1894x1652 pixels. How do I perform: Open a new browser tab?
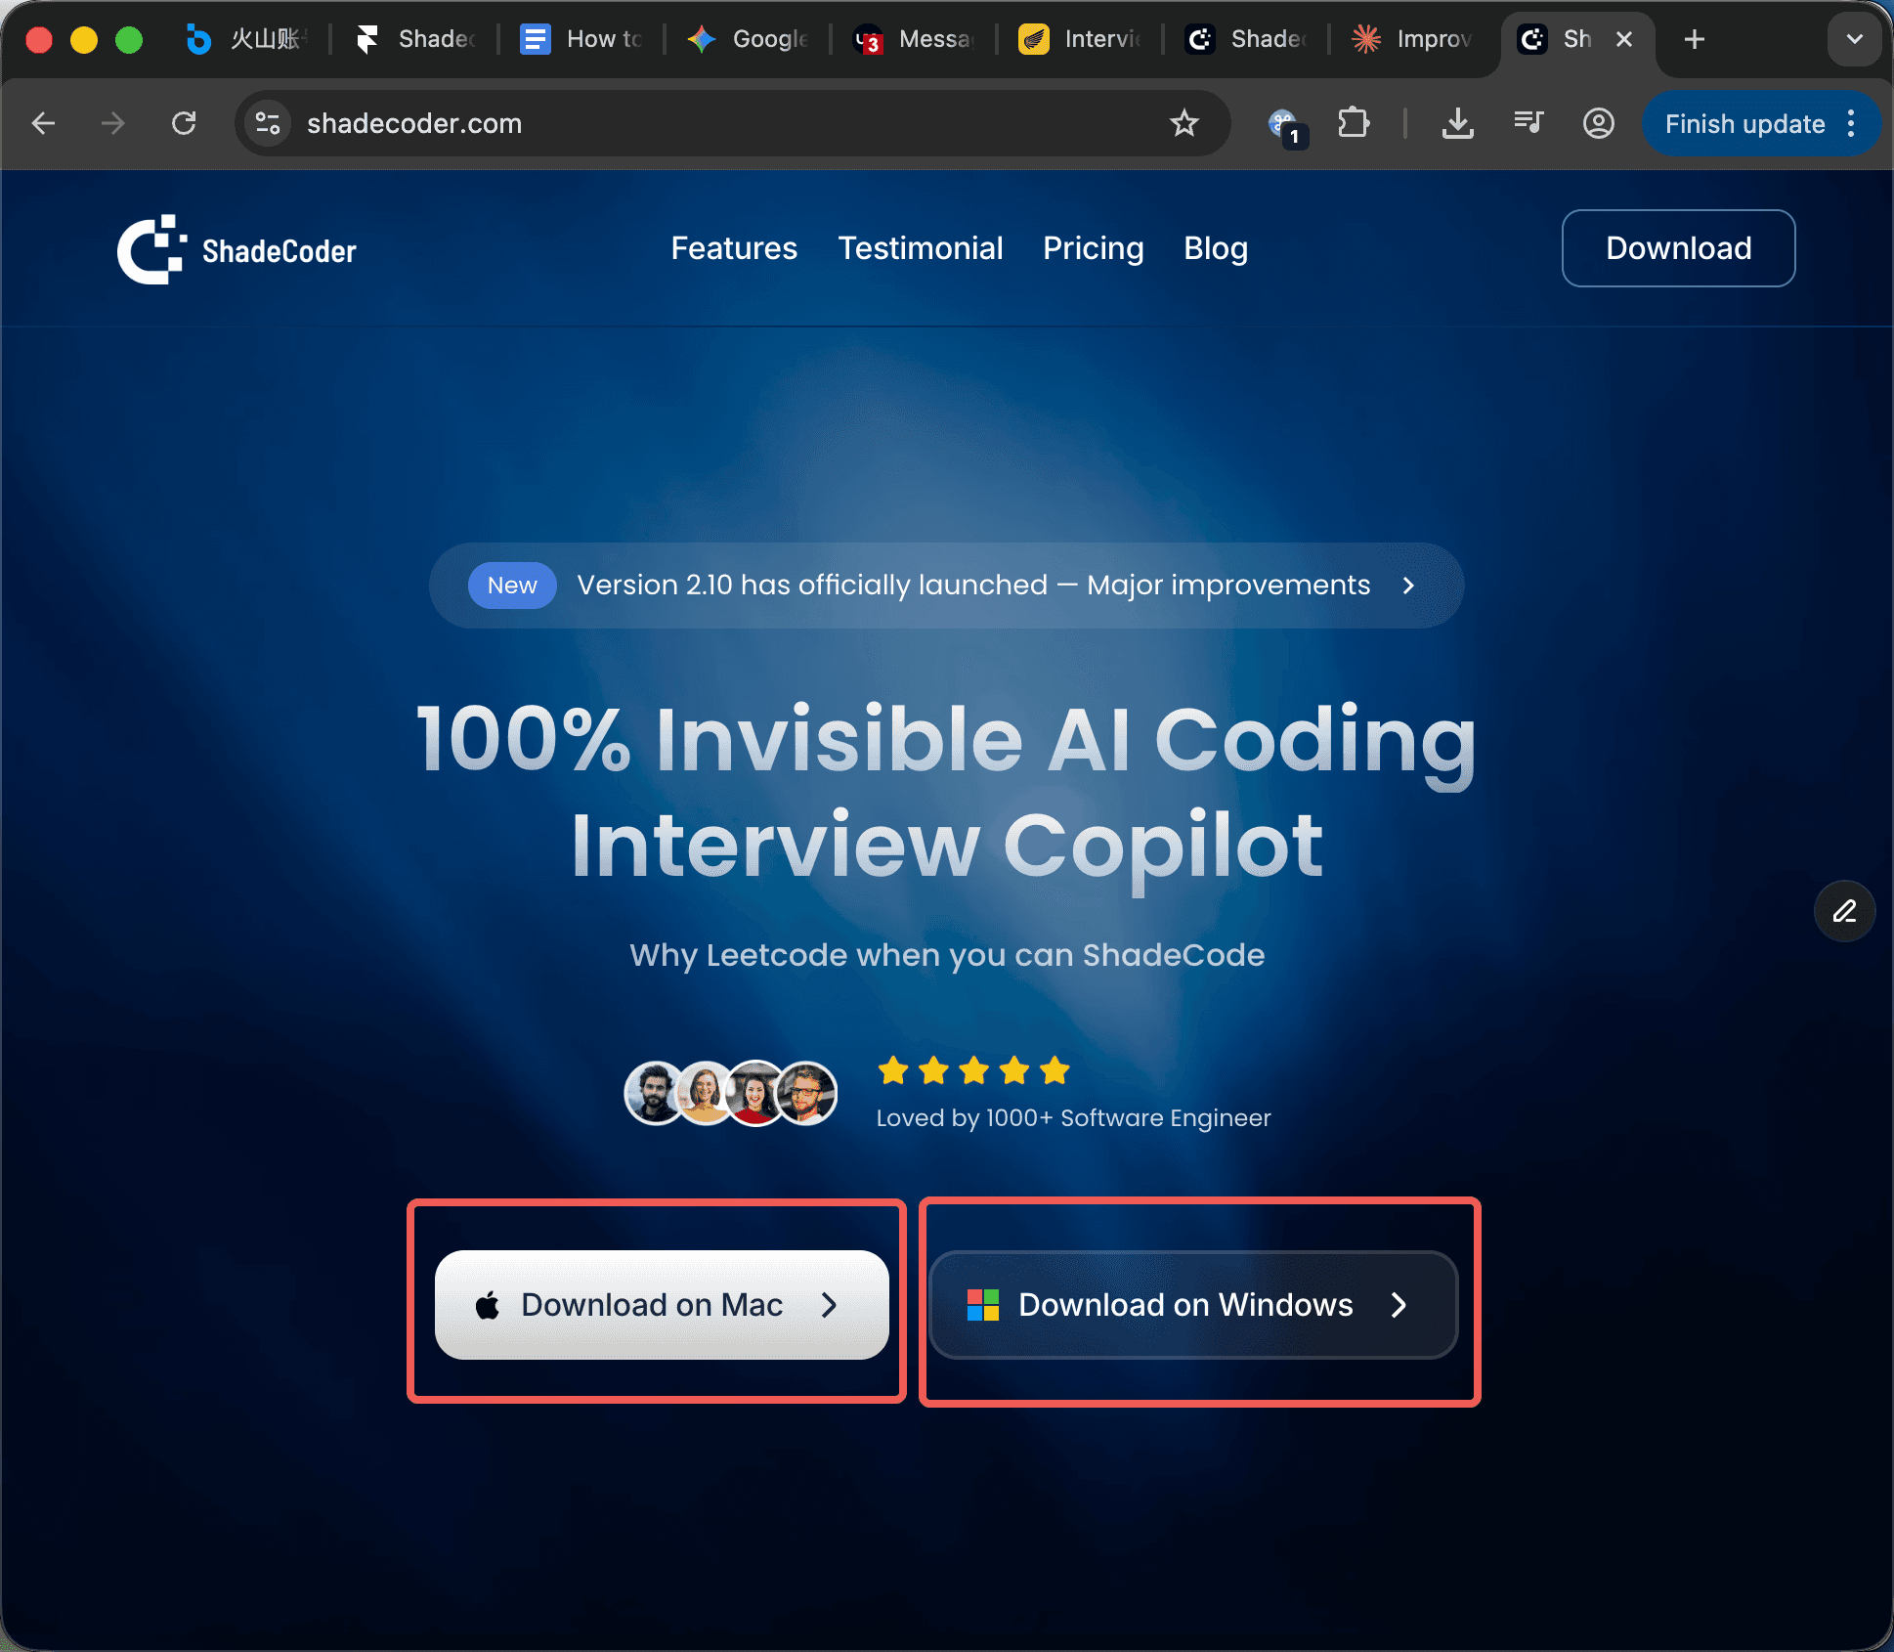[x=1695, y=39]
